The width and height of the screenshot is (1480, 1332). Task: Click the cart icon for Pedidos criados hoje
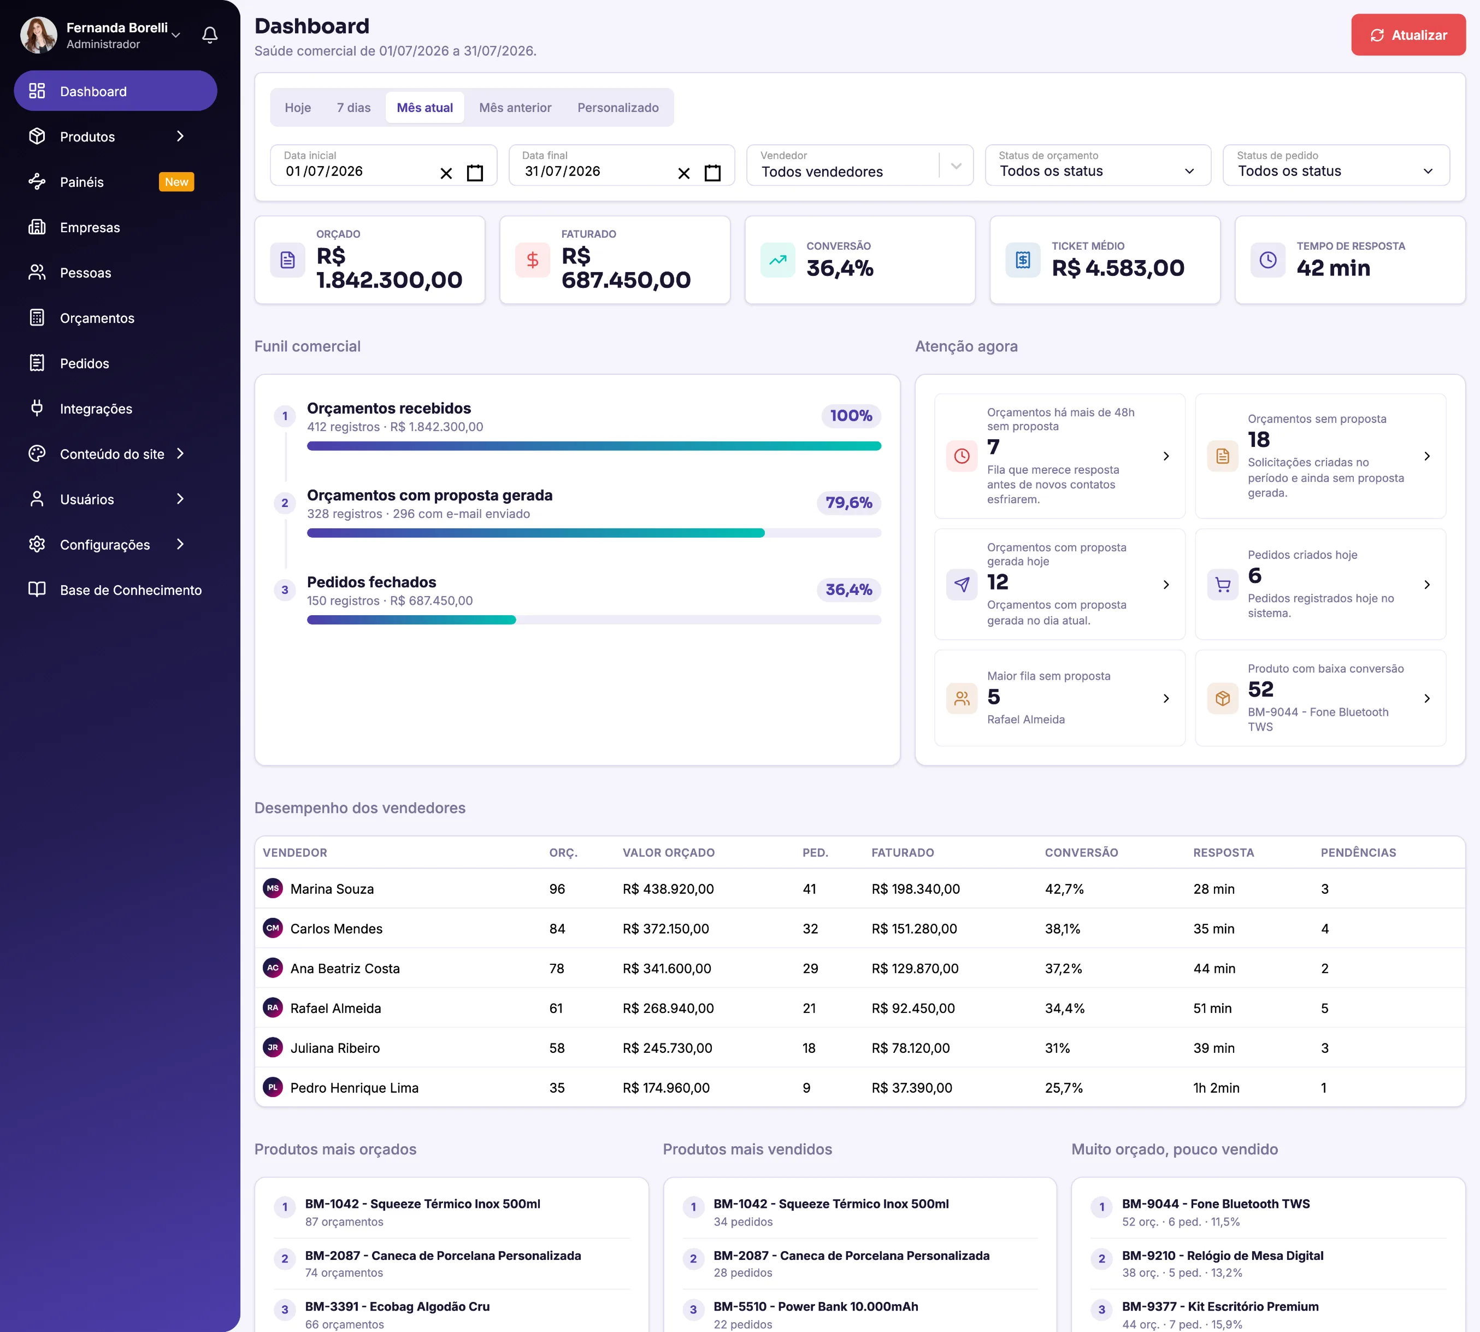1222,585
